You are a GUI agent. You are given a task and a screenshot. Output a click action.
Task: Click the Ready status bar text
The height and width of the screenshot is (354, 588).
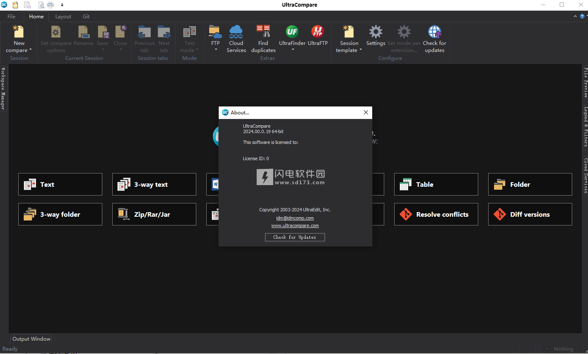[10, 349]
